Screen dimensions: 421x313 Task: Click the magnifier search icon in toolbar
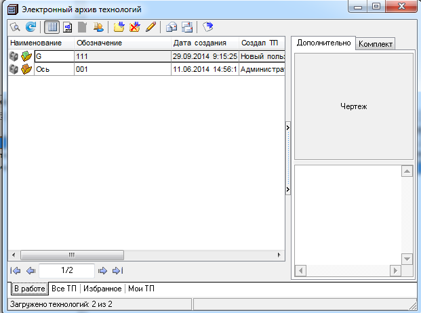(15, 27)
